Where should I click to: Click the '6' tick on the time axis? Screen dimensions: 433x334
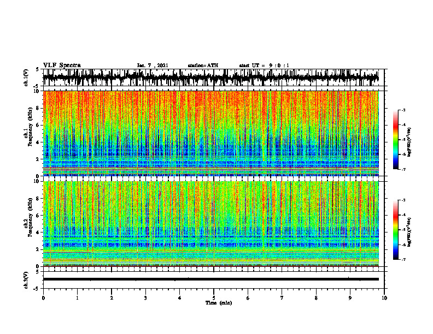248,298
